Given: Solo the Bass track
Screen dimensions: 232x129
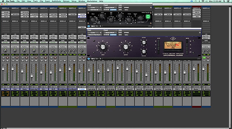Looking at the screenshot, I should (3, 61).
